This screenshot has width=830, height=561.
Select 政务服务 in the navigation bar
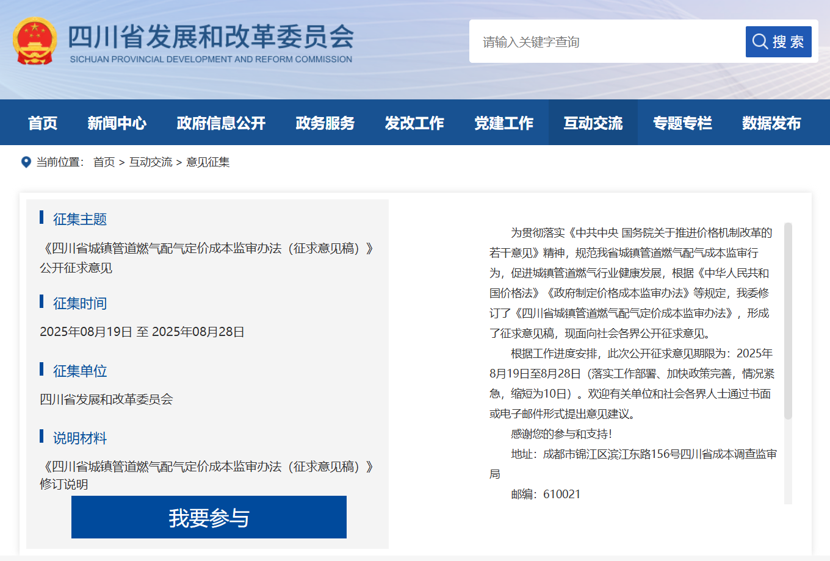pos(325,123)
